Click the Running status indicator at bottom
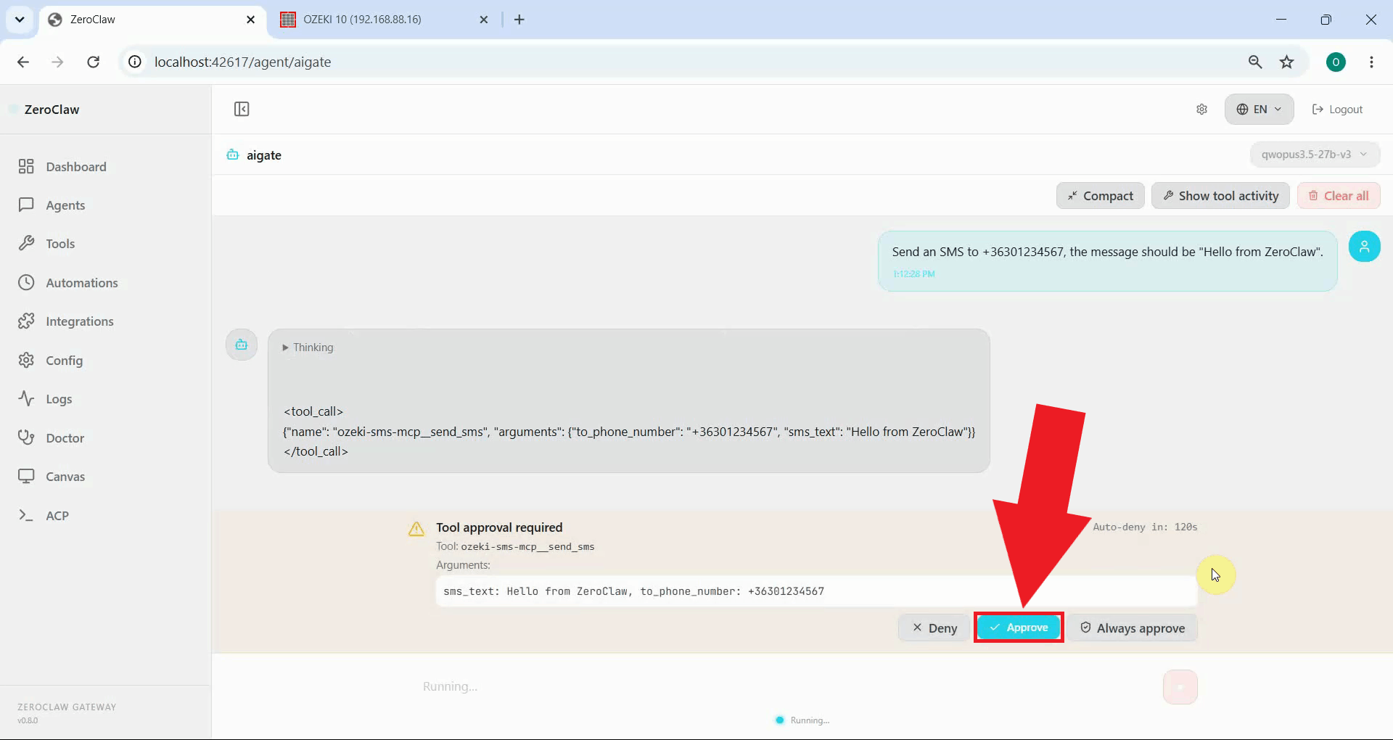 (x=802, y=720)
